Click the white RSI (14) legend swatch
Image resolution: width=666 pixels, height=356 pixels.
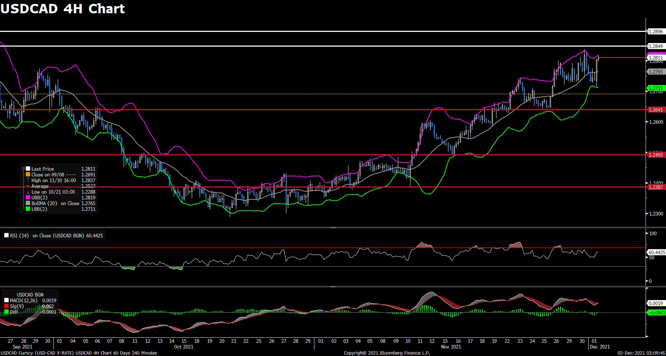point(6,236)
